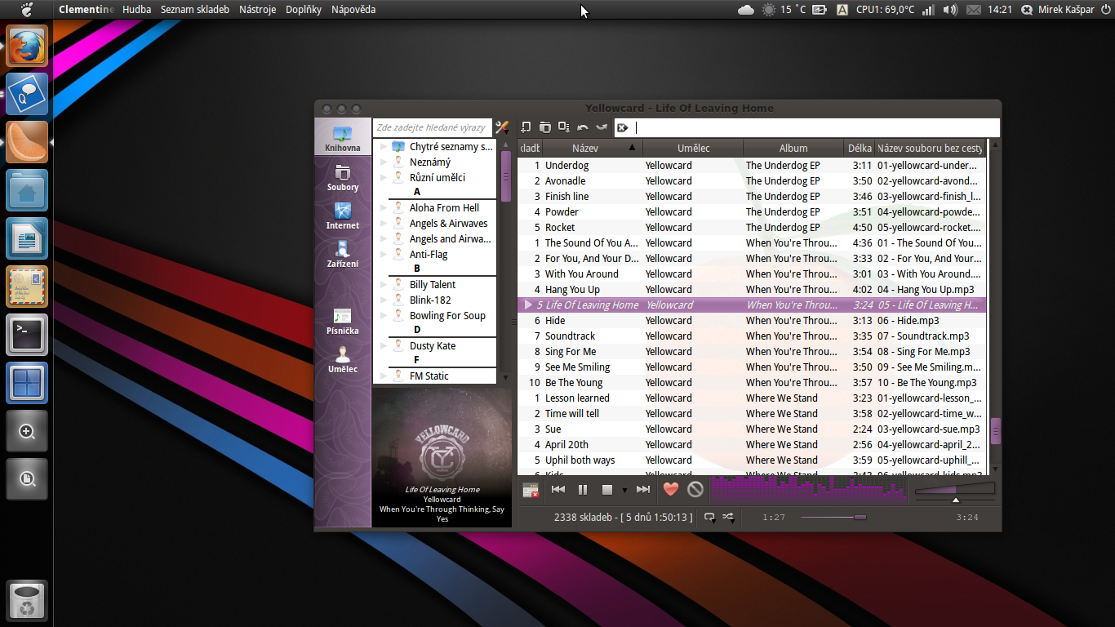This screenshot has height=627, width=1115.
Task: Select the track Underdog
Action: pos(752,166)
